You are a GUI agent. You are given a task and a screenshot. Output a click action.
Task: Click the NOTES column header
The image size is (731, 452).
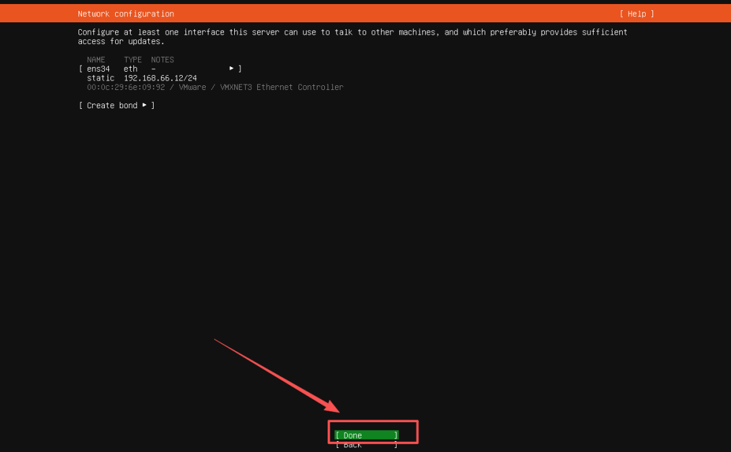point(162,60)
